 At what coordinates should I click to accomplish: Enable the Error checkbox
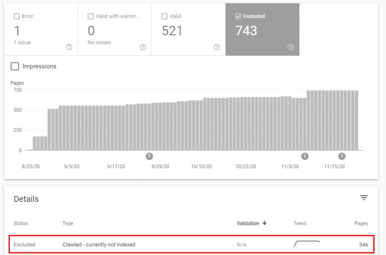click(x=17, y=17)
